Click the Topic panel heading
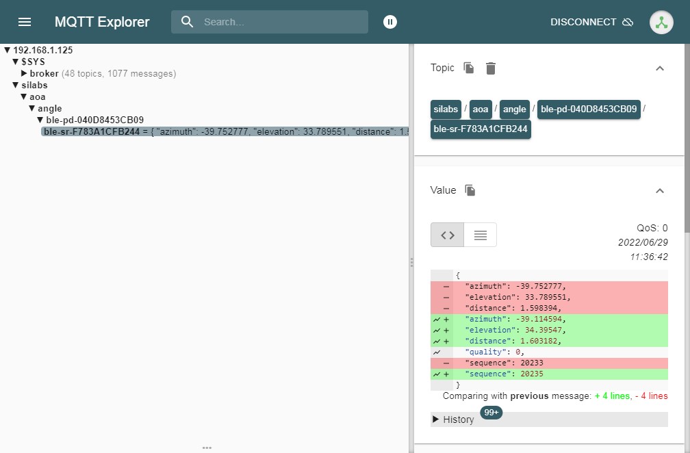This screenshot has height=453, width=690. tap(442, 68)
